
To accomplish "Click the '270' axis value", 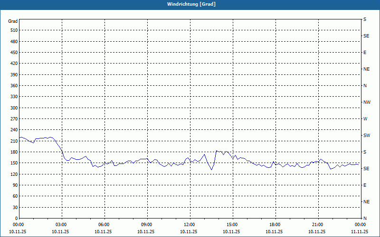I will [x=14, y=119].
